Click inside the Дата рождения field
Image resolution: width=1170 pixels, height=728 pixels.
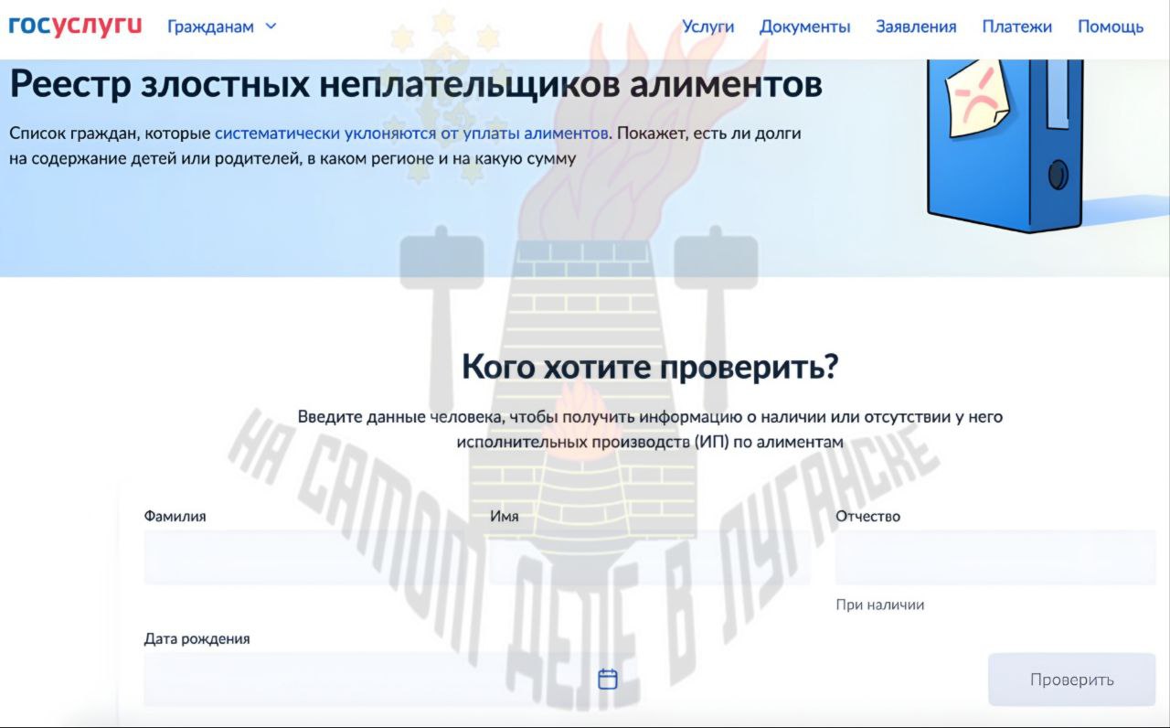[320, 680]
